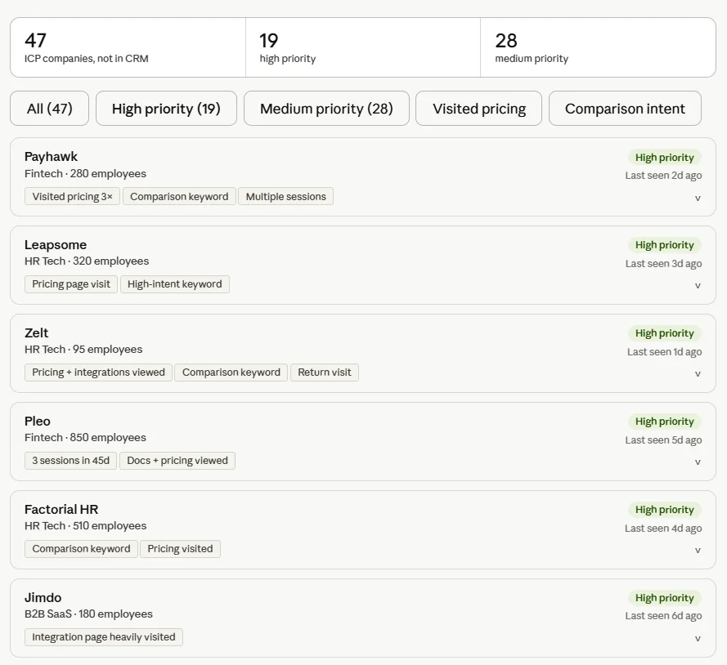This screenshot has width=727, height=665.
Task: Select the All (47) filter tab
Action: click(50, 109)
